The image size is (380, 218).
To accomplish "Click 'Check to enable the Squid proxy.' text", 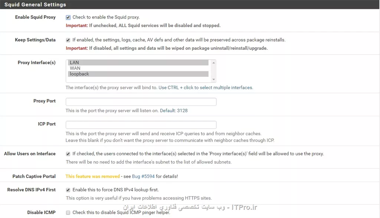I will (x=106, y=17).
